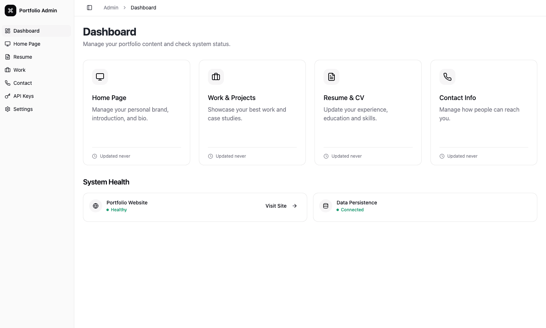Image resolution: width=546 pixels, height=328 pixels.
Task: Click the database icon beside Data Persistence
Action: (x=325, y=205)
